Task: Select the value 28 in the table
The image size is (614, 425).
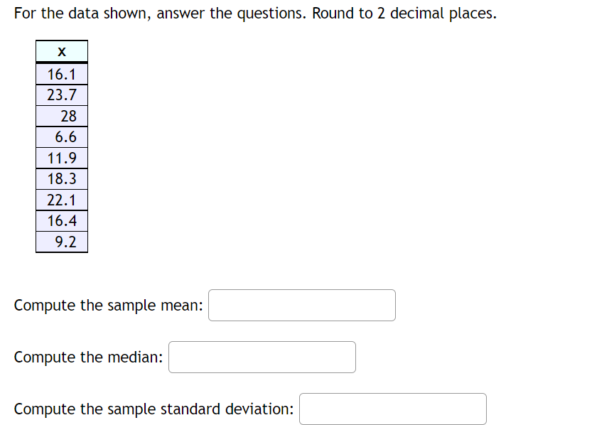Action: (x=62, y=115)
